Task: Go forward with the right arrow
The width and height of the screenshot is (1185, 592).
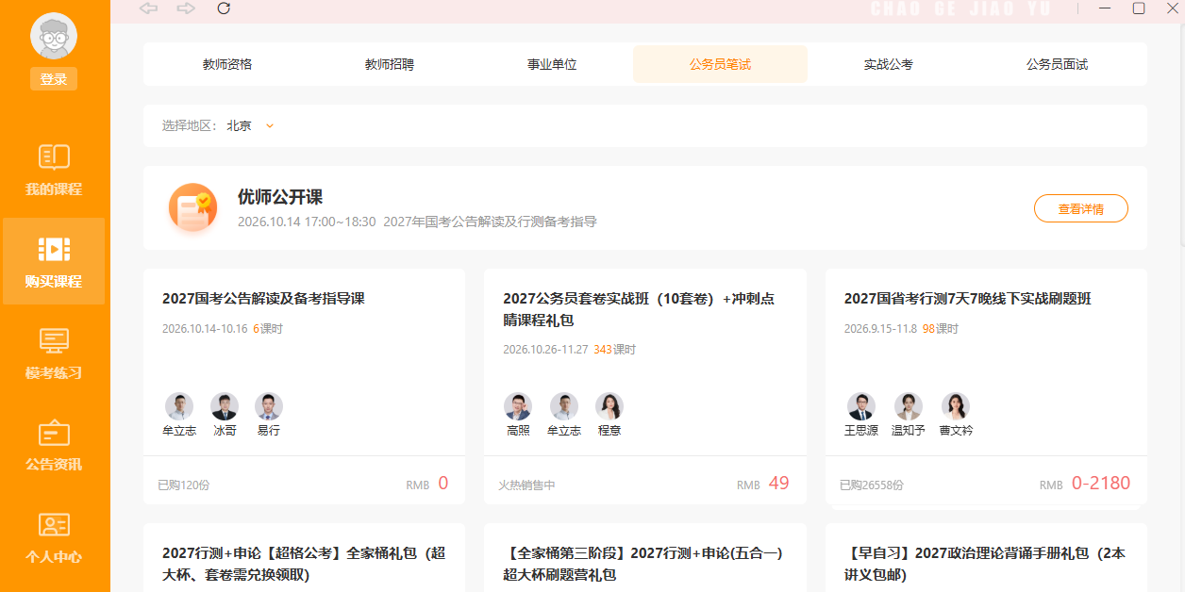Action: [186, 8]
